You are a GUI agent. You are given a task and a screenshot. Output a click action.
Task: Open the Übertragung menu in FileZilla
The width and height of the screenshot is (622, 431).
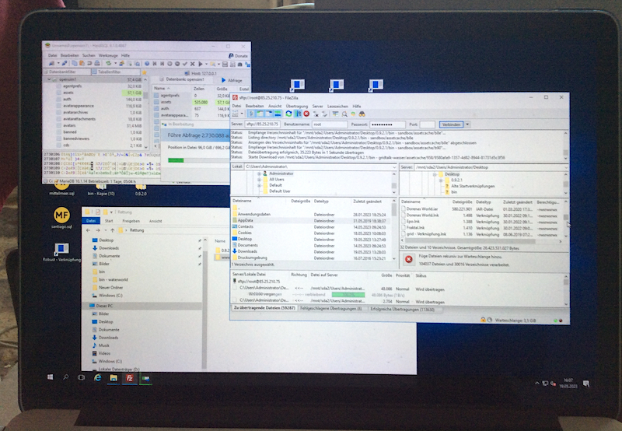[x=296, y=106]
